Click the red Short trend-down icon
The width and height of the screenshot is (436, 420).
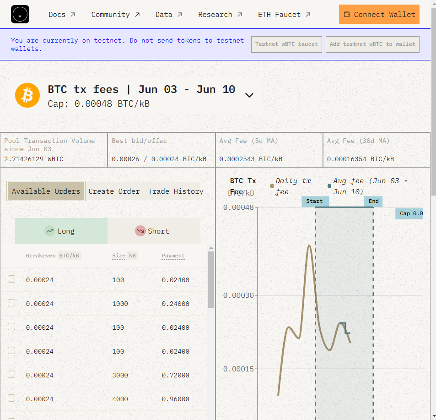pyautogui.click(x=140, y=231)
